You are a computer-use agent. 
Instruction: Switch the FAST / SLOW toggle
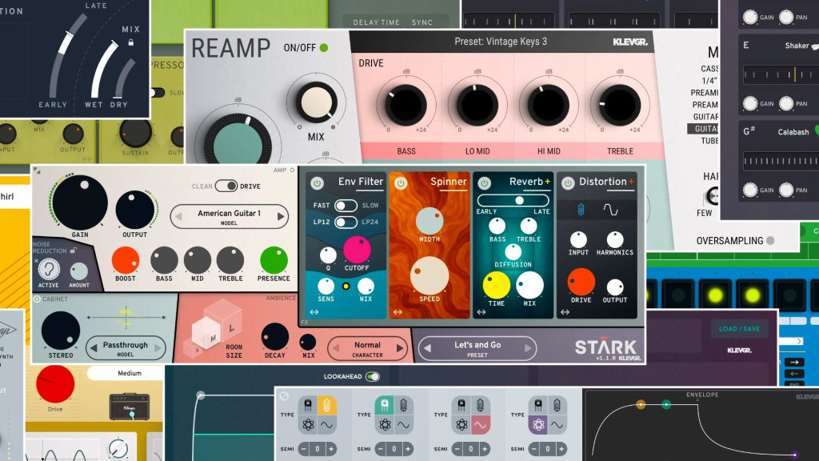[x=346, y=206]
